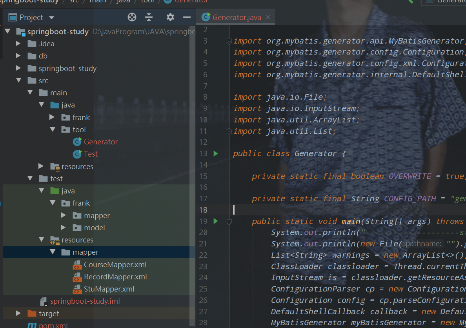Collapse resources folder under test
466x328 pixels.
click(41, 240)
